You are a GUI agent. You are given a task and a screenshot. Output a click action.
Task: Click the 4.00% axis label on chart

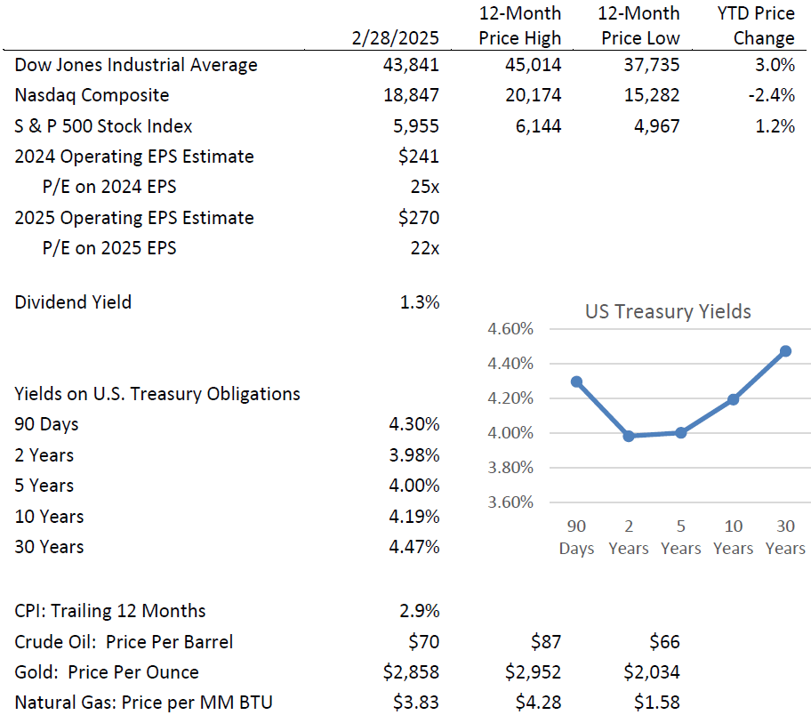[x=510, y=433]
